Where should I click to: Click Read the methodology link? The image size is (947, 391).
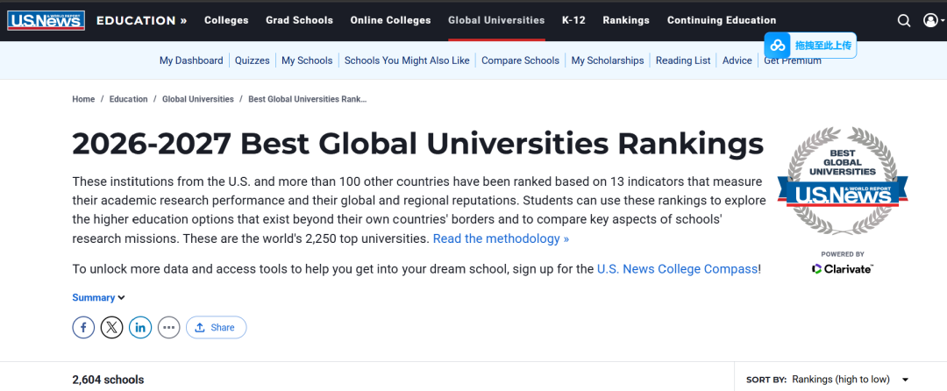502,238
